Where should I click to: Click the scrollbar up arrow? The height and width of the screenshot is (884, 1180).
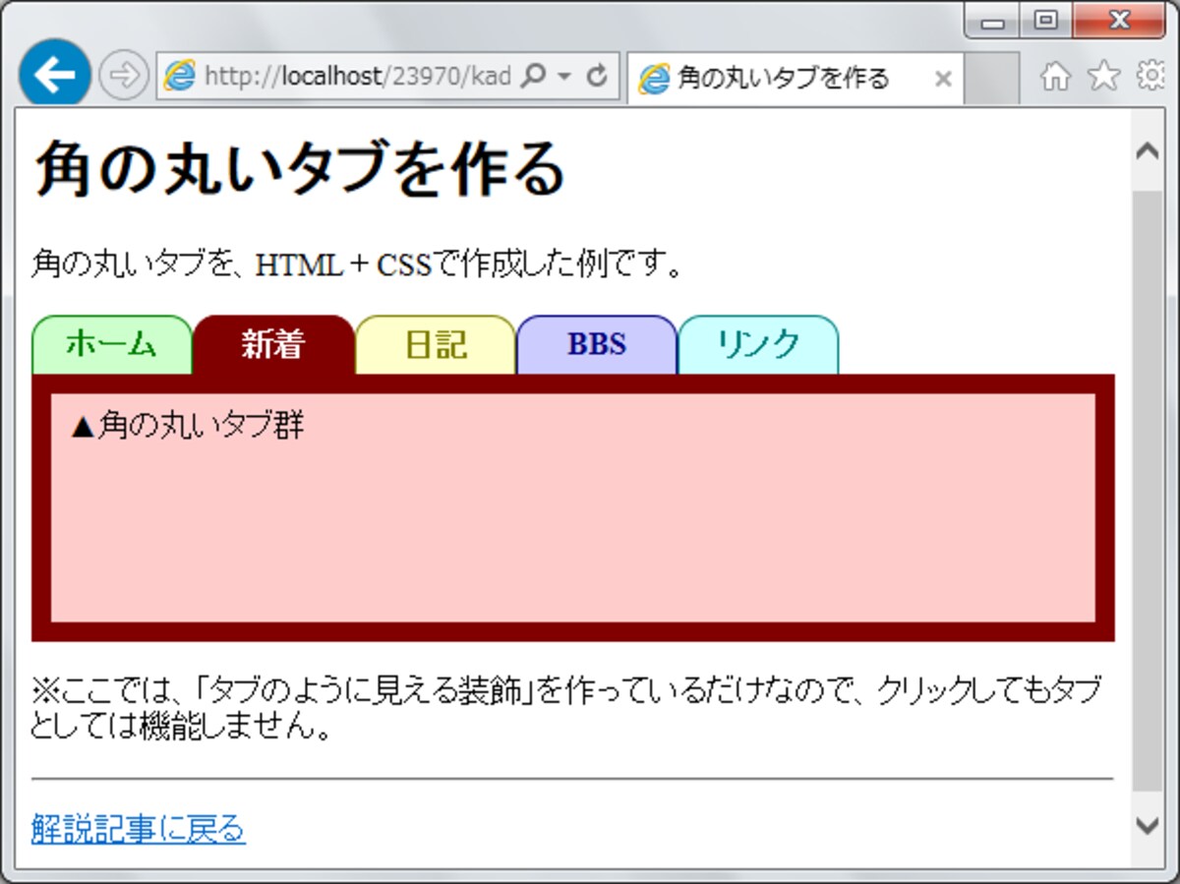point(1147,150)
